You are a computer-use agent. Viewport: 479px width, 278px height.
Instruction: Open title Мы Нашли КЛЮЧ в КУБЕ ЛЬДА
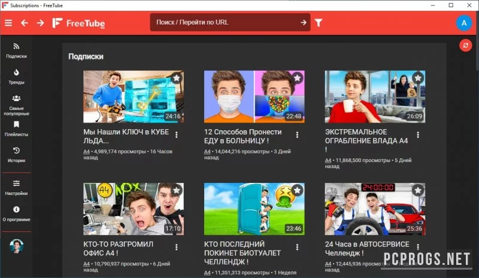[126, 136]
